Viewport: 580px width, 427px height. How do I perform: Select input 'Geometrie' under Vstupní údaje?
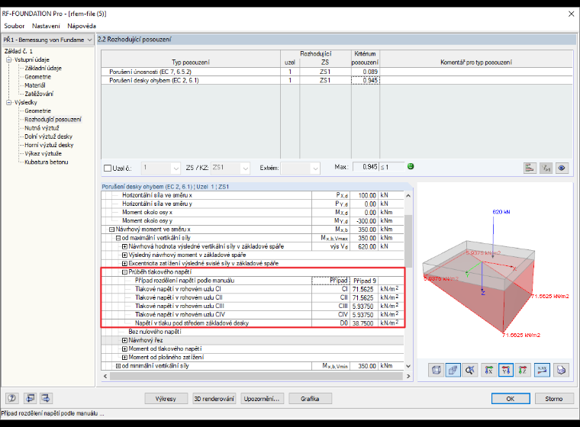click(37, 76)
